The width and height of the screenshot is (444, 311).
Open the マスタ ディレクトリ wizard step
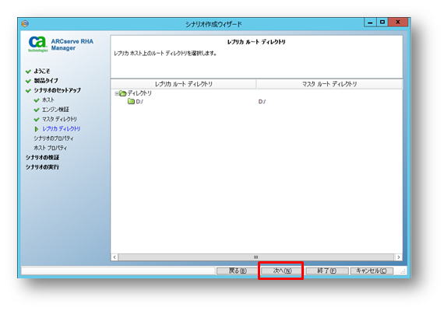(59, 119)
